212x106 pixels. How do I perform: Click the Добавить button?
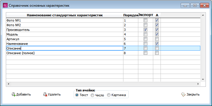[21, 94]
